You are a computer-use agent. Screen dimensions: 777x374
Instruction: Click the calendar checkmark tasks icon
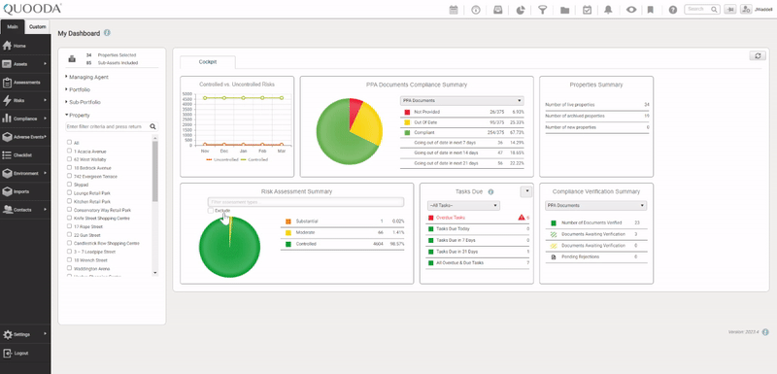587,10
